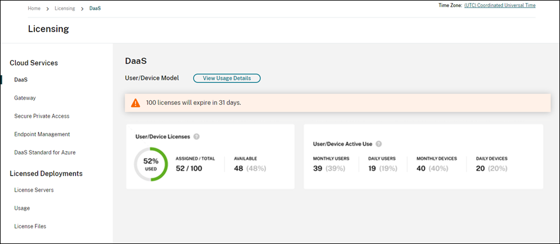This screenshot has width=560, height=244.
Task: Open License Files in the sidebar
Action: (30, 226)
